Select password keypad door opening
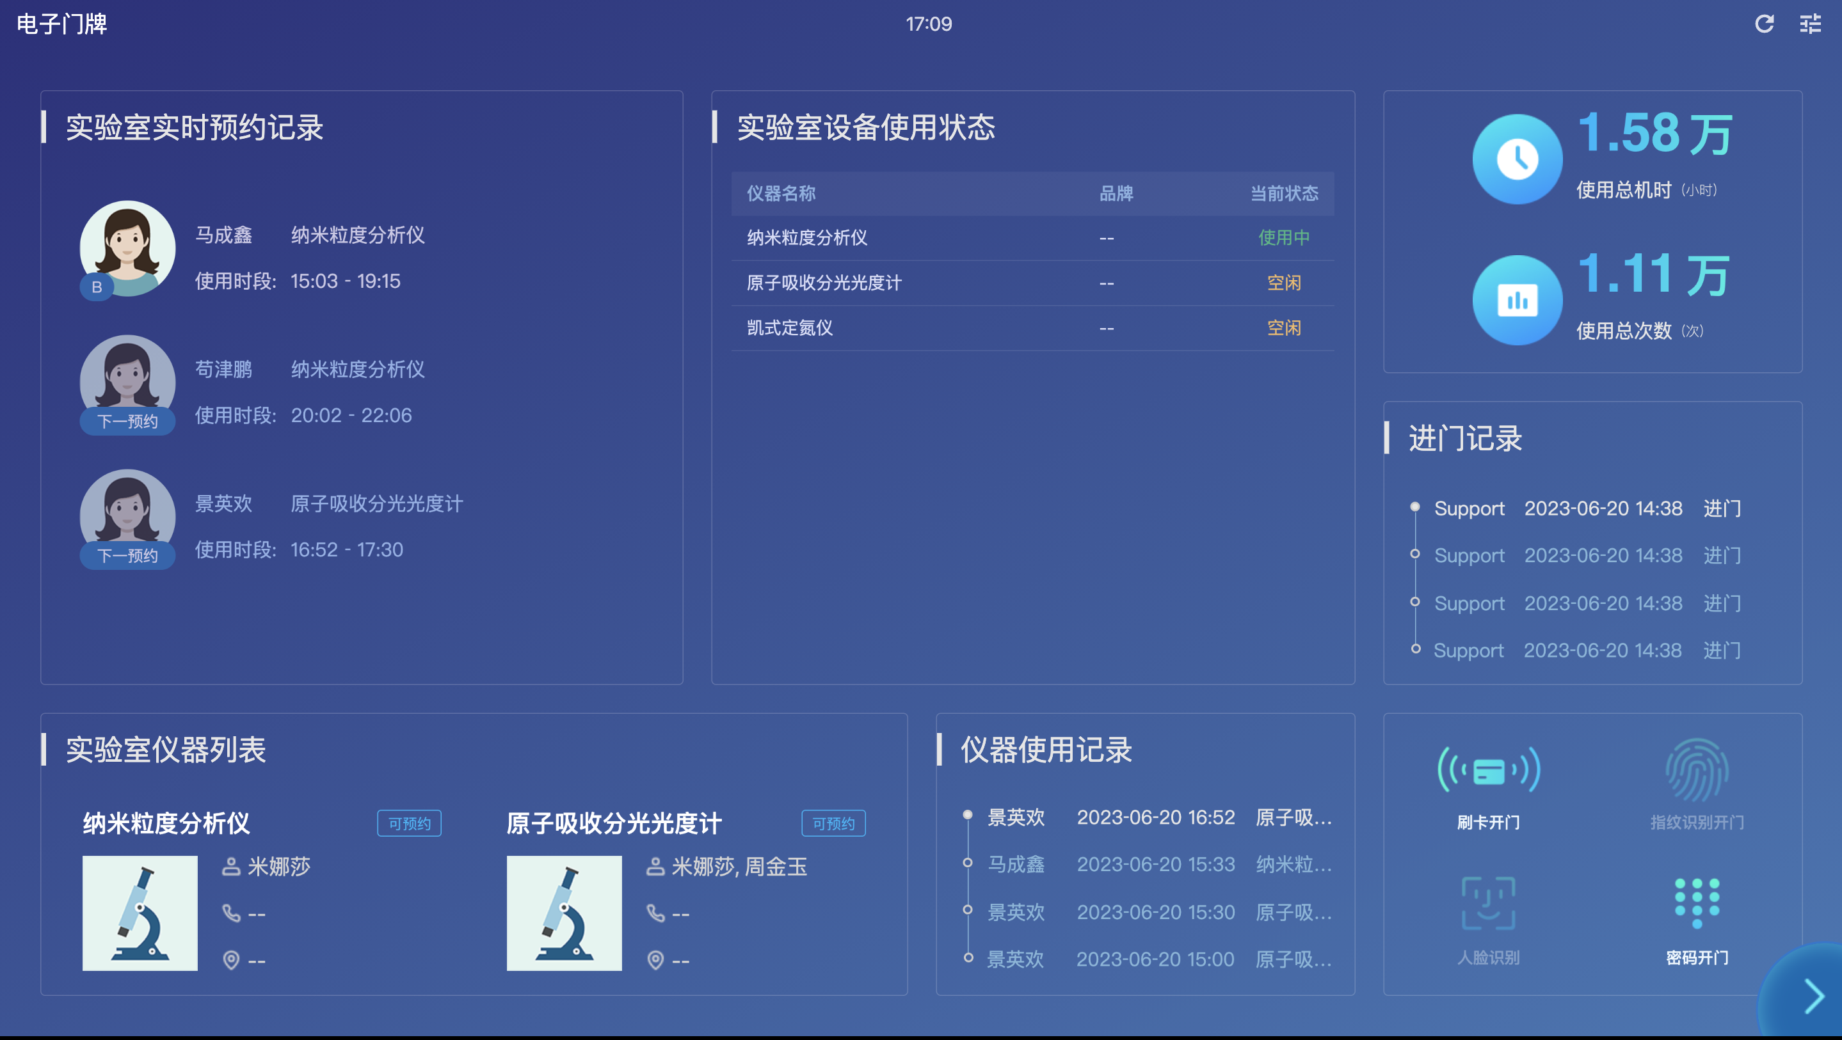The image size is (1842, 1040). (1696, 904)
